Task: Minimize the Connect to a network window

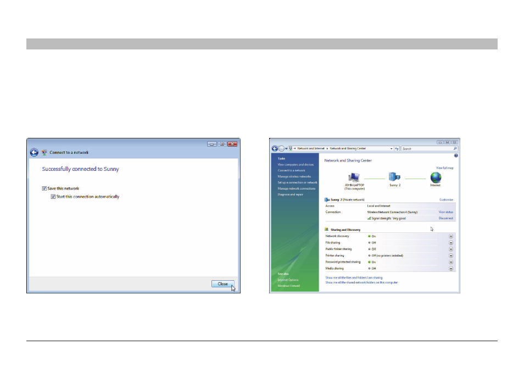Action: click(212, 144)
